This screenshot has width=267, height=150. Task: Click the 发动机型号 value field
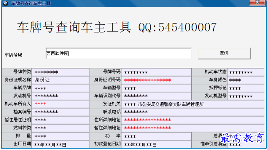246,96
